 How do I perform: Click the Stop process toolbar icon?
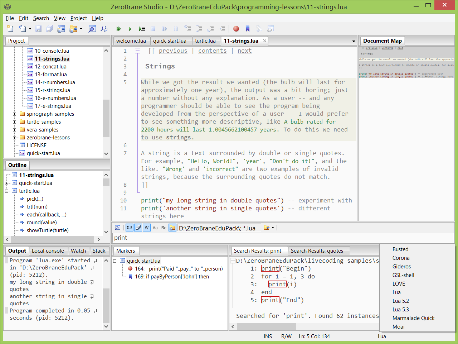[153, 29]
